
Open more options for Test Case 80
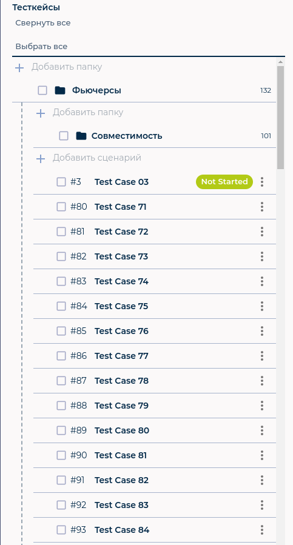point(262,430)
